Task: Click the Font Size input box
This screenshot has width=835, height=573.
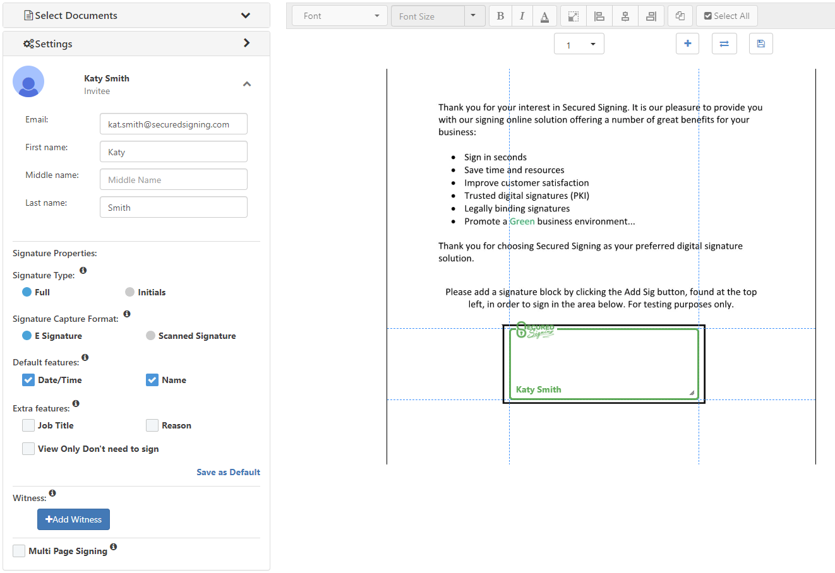Action: (428, 16)
